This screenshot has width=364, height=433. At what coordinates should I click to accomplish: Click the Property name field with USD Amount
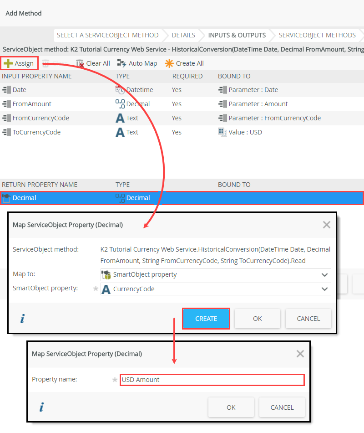click(x=212, y=380)
